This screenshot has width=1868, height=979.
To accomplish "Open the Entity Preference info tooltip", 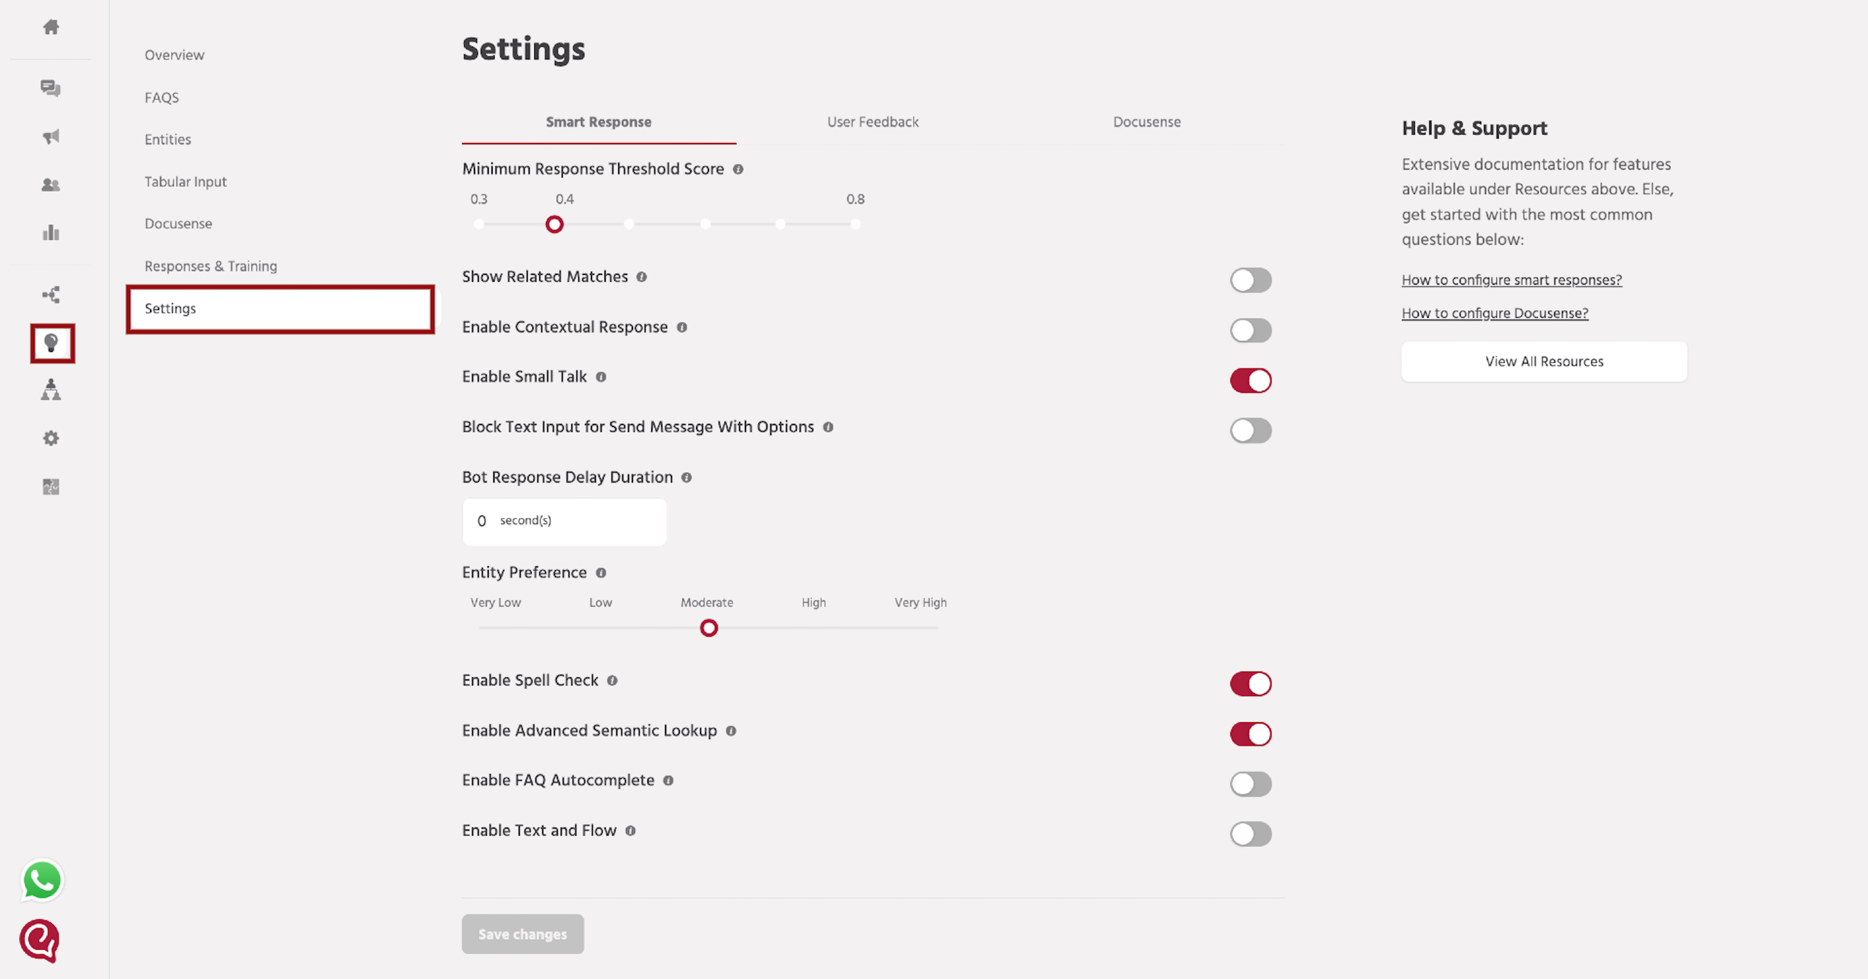I will pos(602,573).
